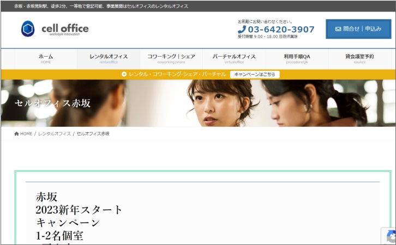Image resolution: width=396 pixels, height=245 pixels.
Task: Click the セルオフィス赤坂 breadcrumb text
Action: (93, 133)
